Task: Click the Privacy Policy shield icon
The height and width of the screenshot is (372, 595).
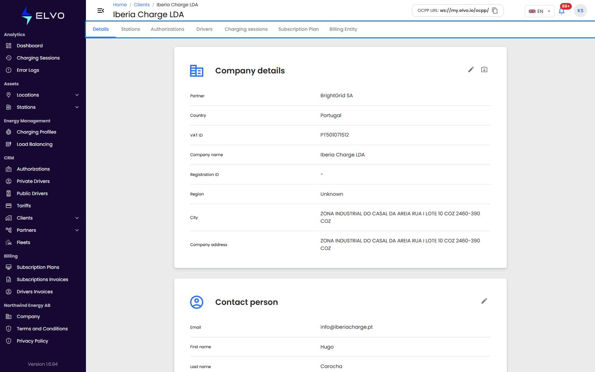Action: (x=9, y=341)
